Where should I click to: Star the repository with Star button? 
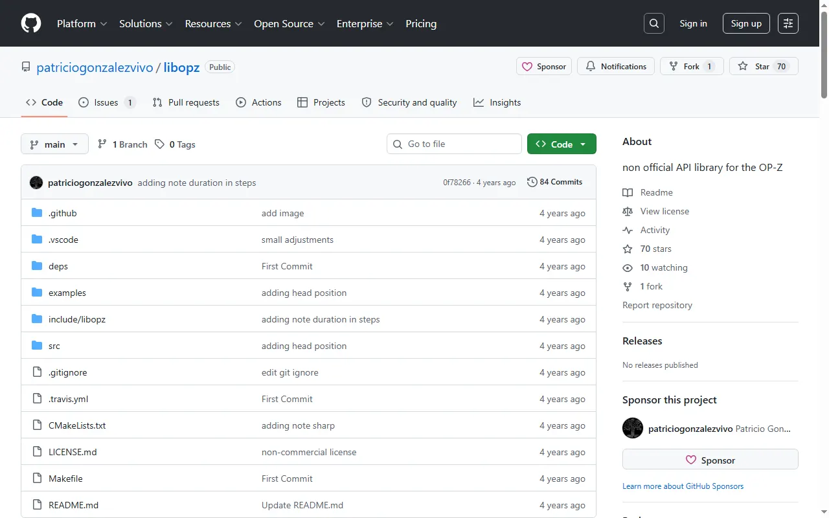[764, 66]
